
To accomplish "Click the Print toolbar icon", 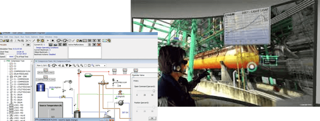I will tap(11, 41).
